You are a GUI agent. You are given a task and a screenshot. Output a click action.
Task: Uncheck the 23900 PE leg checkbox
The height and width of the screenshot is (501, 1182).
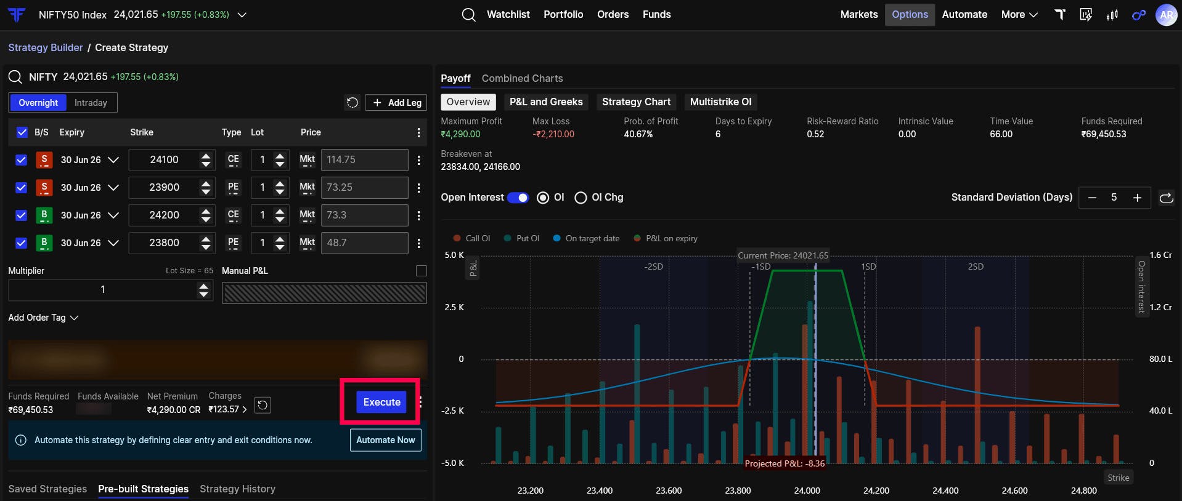tap(22, 188)
